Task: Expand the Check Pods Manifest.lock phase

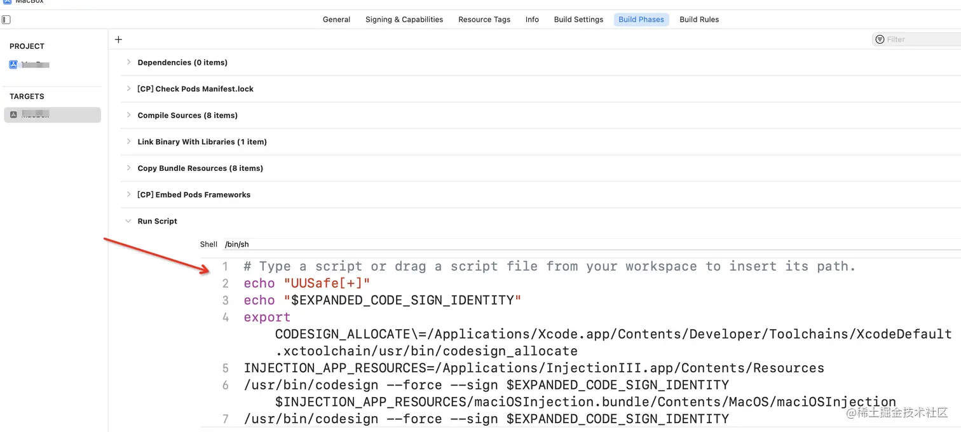Action: point(128,89)
